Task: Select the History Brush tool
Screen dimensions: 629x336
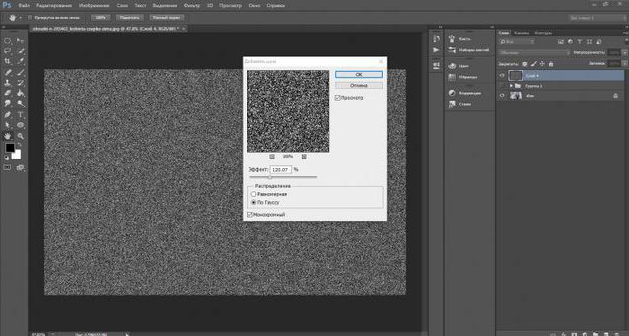Action: point(21,83)
